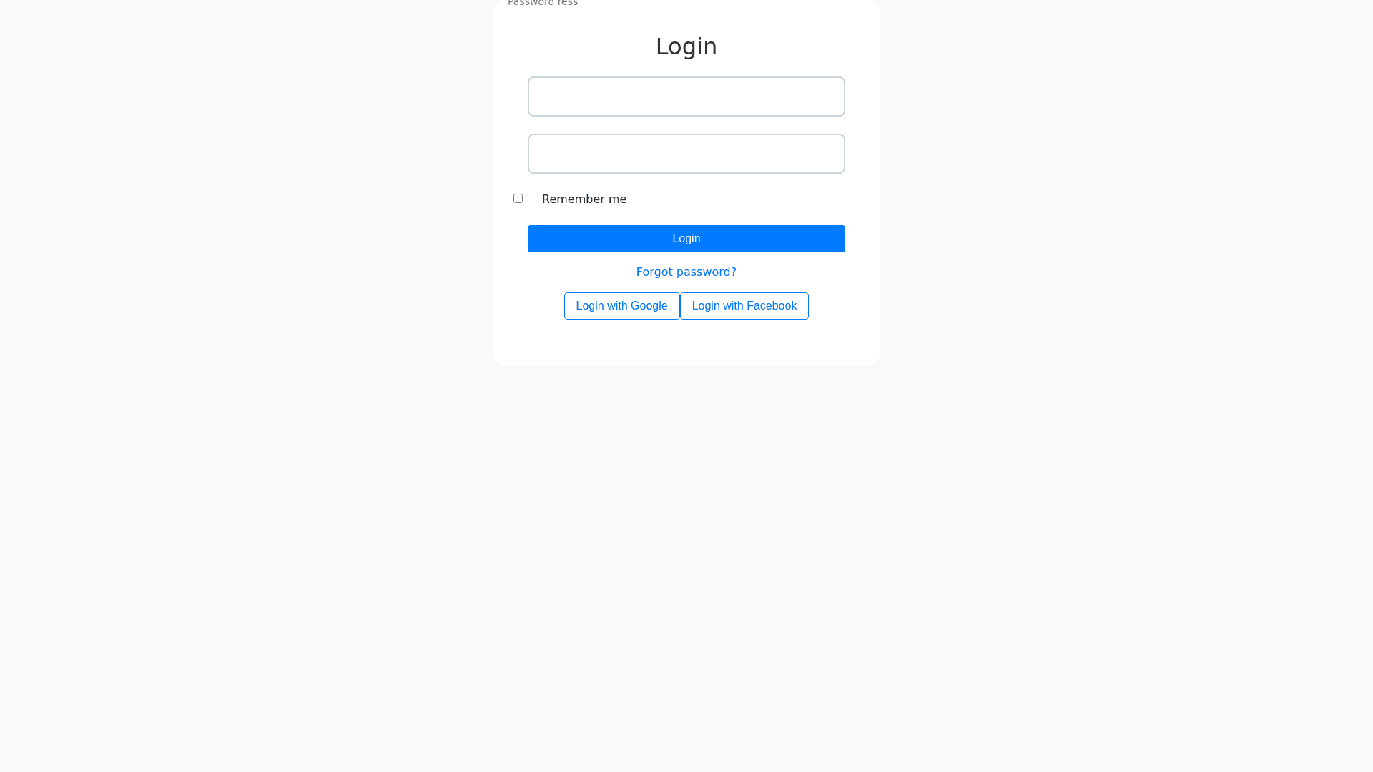
Task: Place cursor in the lower credential field
Action: tap(686, 154)
